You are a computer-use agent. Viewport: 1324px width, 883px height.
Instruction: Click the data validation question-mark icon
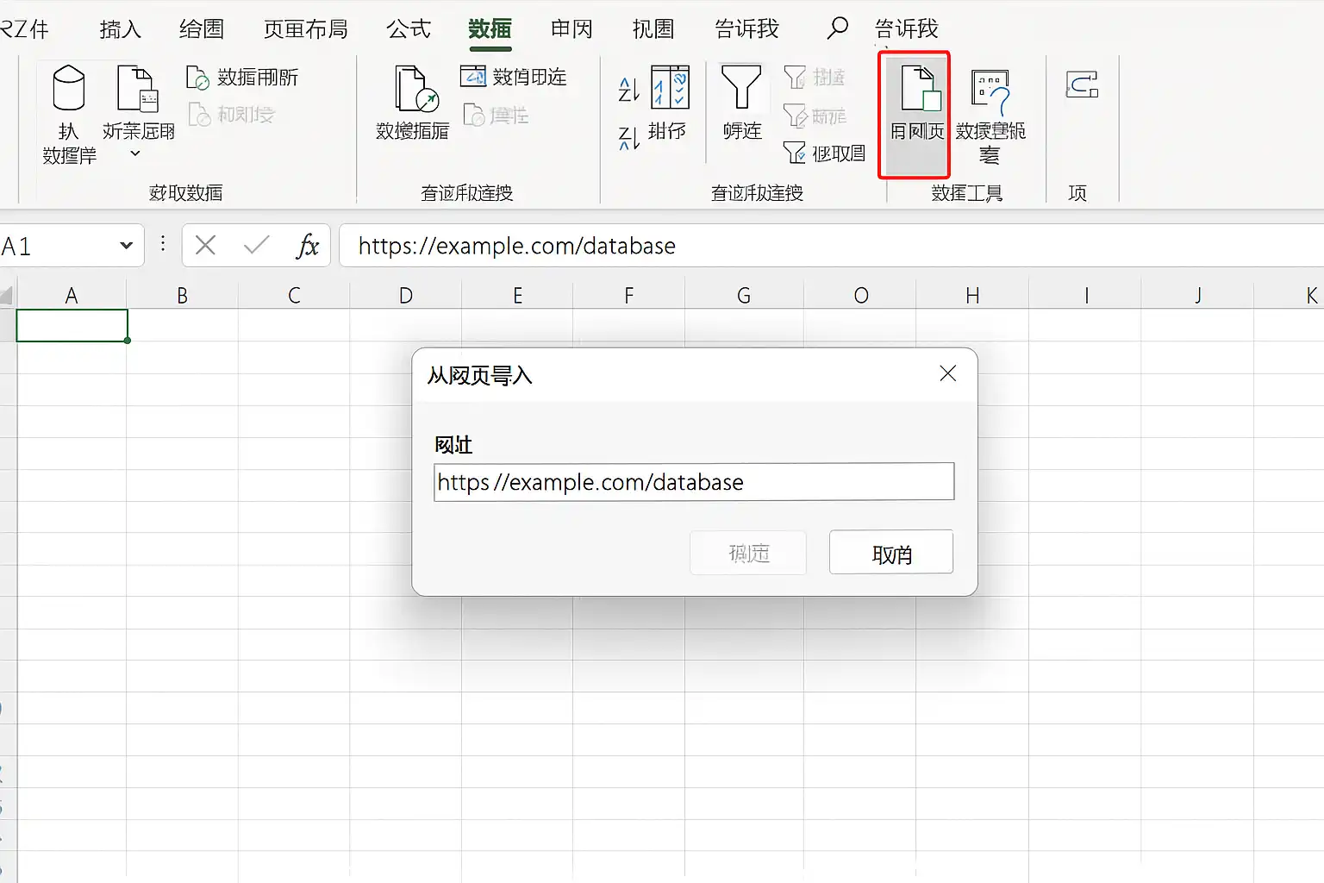990,93
